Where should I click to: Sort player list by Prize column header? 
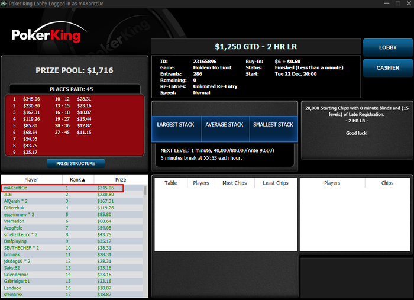point(121,179)
